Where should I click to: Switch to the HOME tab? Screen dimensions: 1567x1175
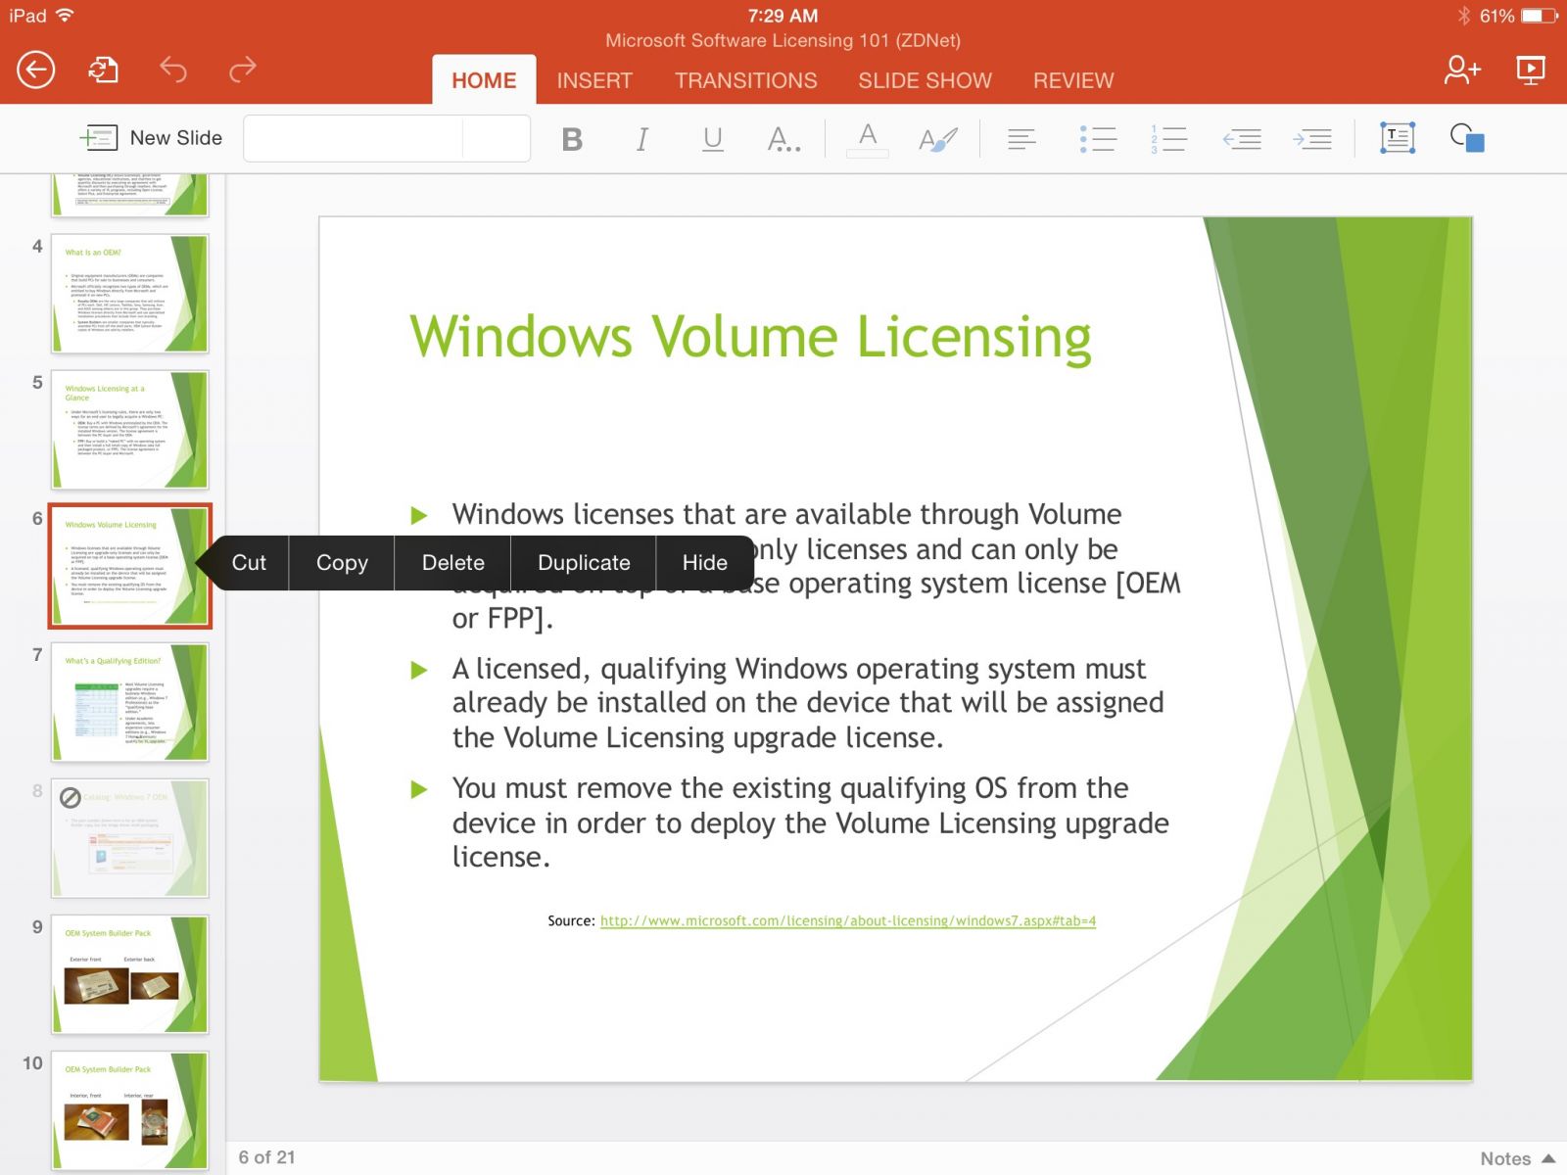pyautogui.click(x=484, y=80)
